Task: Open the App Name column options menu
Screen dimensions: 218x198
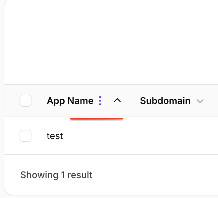Action: pyautogui.click(x=100, y=101)
